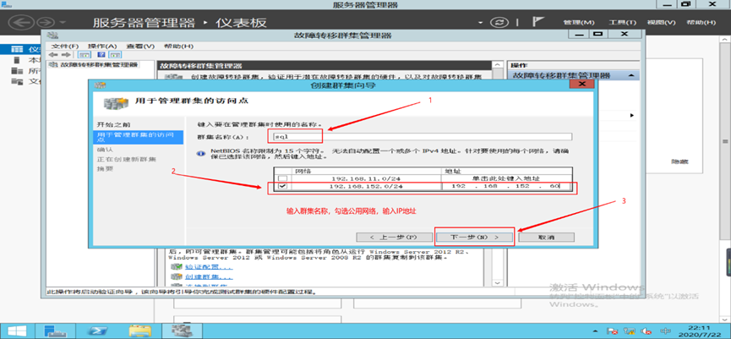Click the 下一步(N) button
731x339 pixels.
pyautogui.click(x=474, y=237)
